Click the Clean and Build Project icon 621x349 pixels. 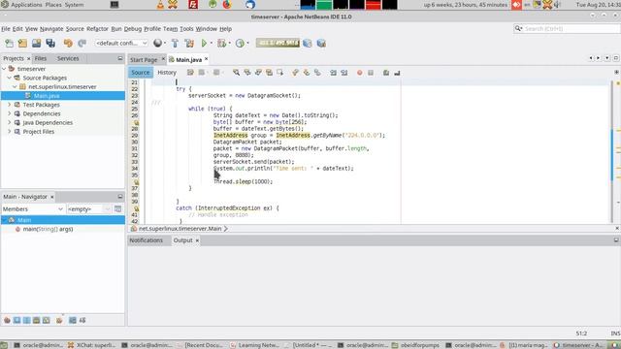coord(189,43)
